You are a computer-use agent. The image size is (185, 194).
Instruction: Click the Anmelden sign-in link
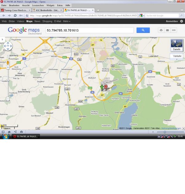[x=172, y=21]
